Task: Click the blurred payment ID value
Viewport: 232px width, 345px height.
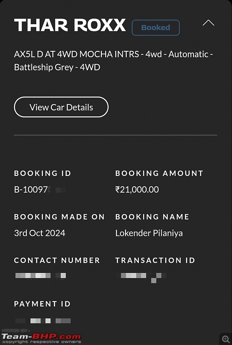Action: point(43,320)
